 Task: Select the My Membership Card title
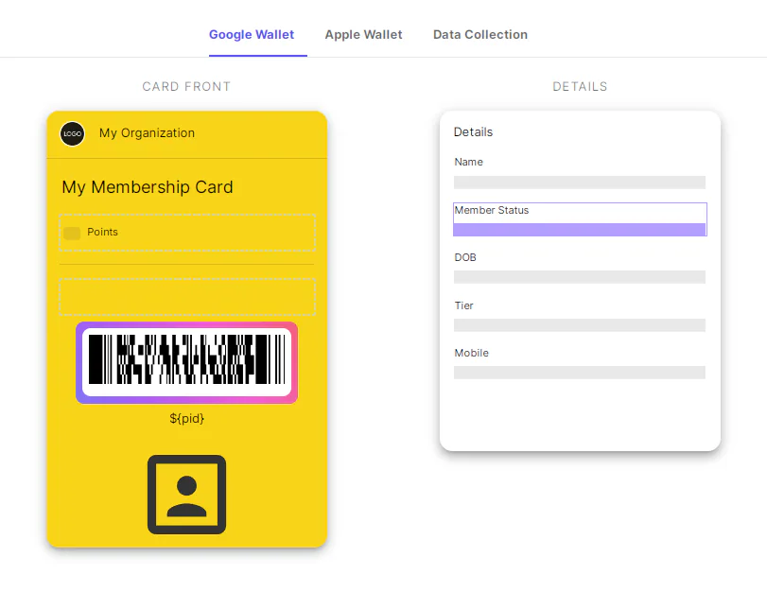(148, 187)
